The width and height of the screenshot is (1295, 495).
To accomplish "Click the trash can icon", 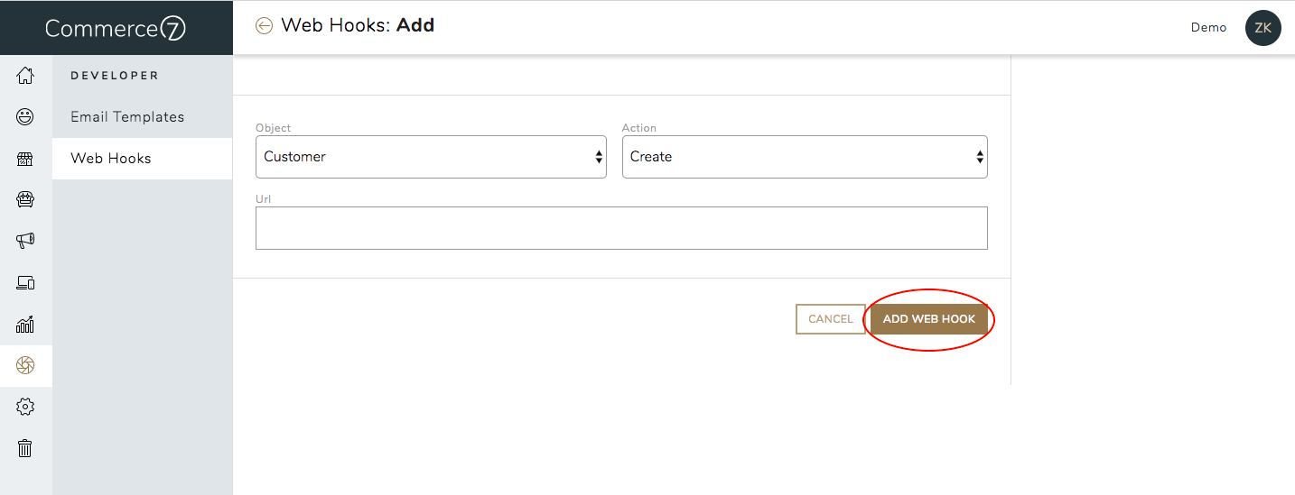I will point(25,448).
